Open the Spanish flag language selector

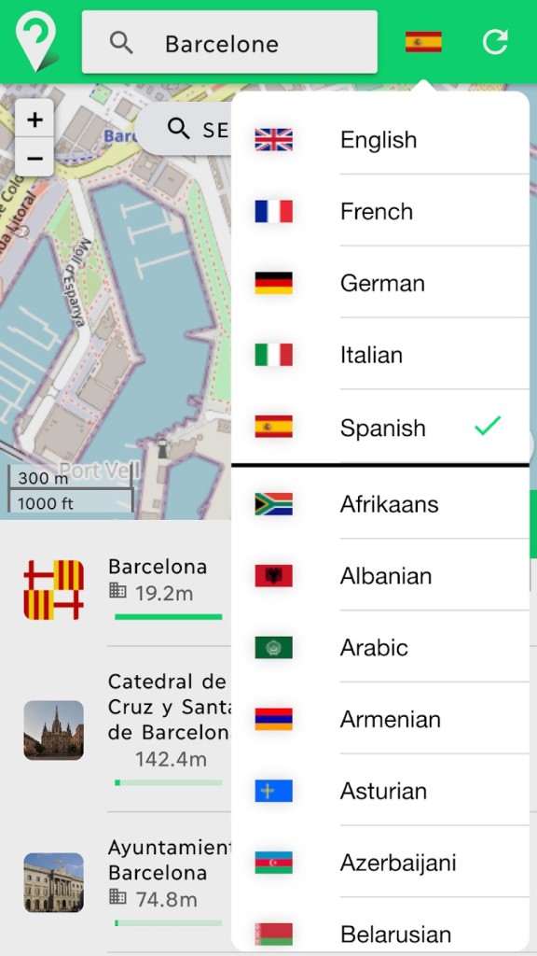tap(423, 42)
